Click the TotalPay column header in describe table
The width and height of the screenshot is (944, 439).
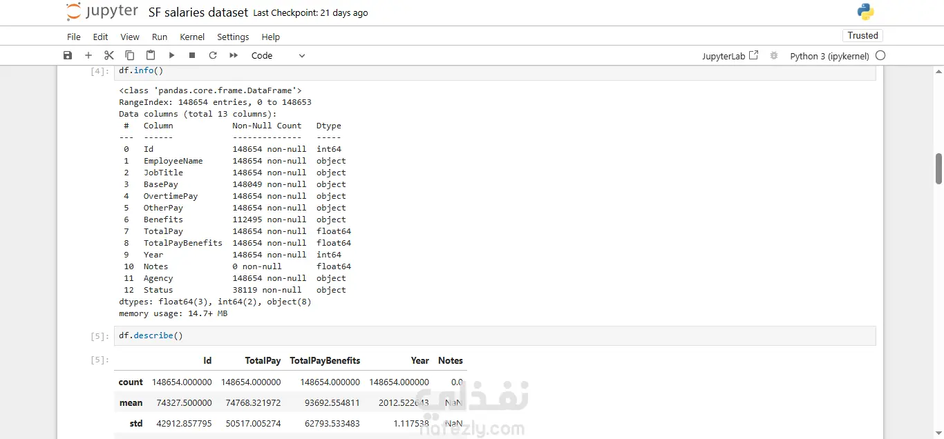[263, 360]
